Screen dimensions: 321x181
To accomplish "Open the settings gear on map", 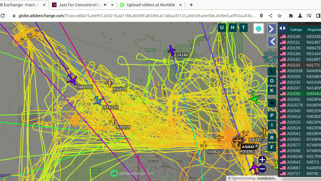I will [x=270, y=57].
